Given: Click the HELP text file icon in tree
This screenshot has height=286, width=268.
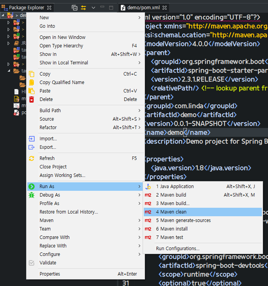Looking at the screenshot, I should click(x=17, y=92).
